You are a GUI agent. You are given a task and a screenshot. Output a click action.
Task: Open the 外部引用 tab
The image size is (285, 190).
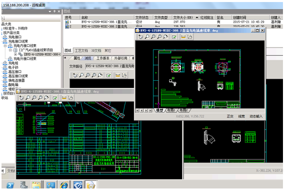tap(120, 58)
